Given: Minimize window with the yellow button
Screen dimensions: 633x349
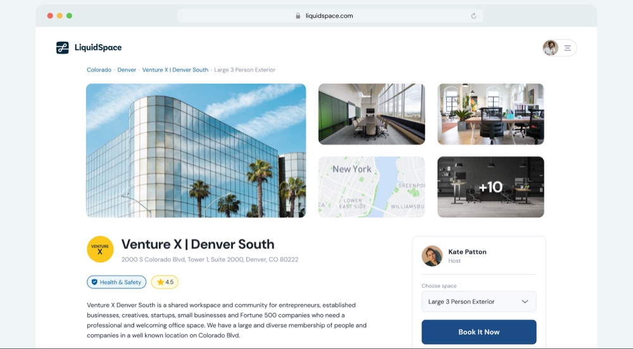Looking at the screenshot, I should click(x=60, y=16).
